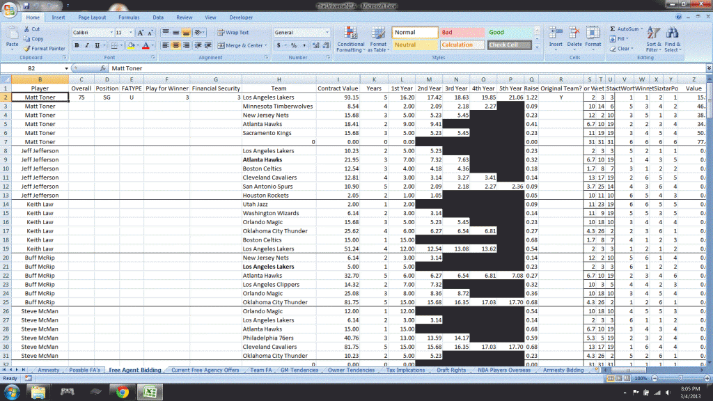Click AutoSum sigma icon

point(613,29)
